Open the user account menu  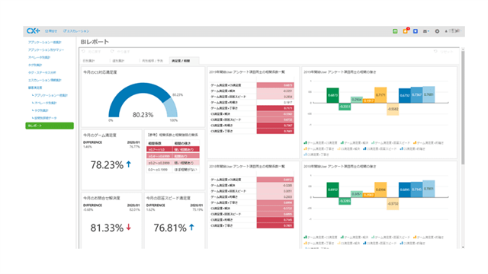pos(452,31)
